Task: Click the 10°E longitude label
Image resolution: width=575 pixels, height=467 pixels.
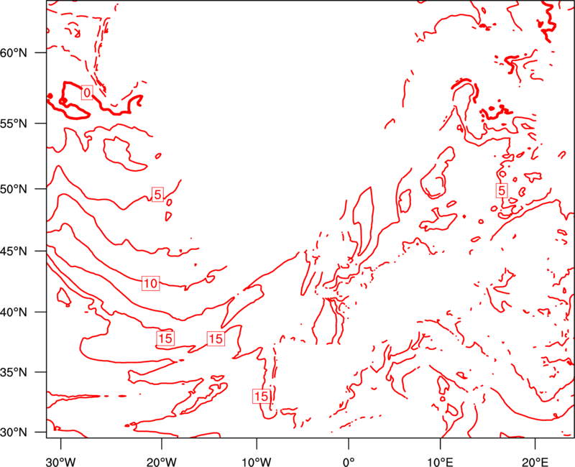Action: coord(440,462)
